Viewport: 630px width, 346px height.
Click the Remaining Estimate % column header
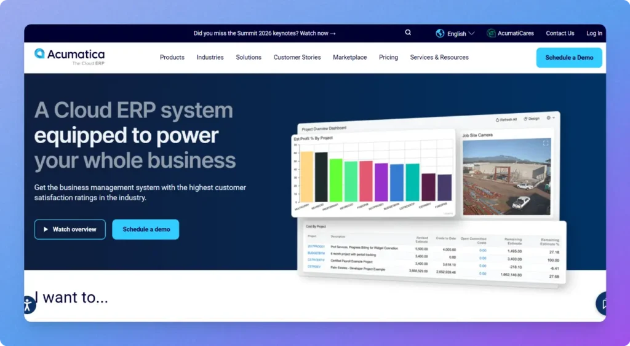point(549,242)
